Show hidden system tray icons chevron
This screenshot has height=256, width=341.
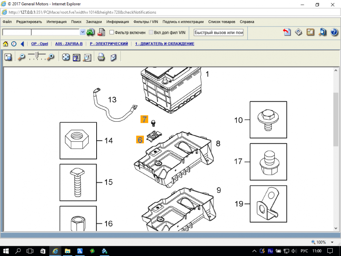coord(253,251)
